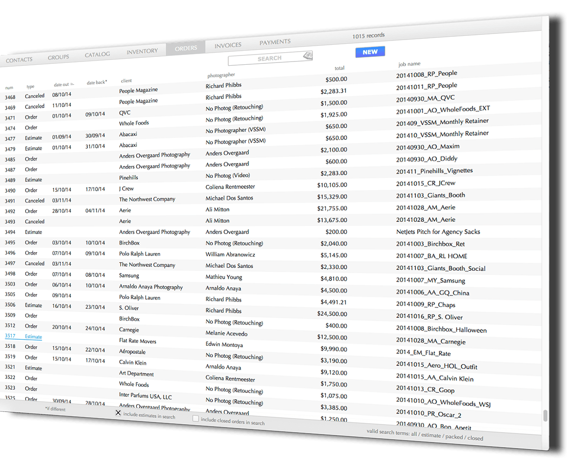The height and width of the screenshot is (466, 582).
Task: Click the client column header
Action: pyautogui.click(x=126, y=81)
